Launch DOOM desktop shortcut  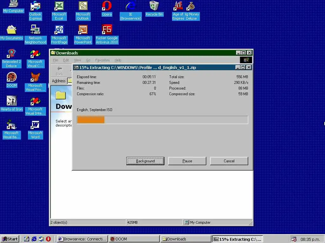[12, 80]
